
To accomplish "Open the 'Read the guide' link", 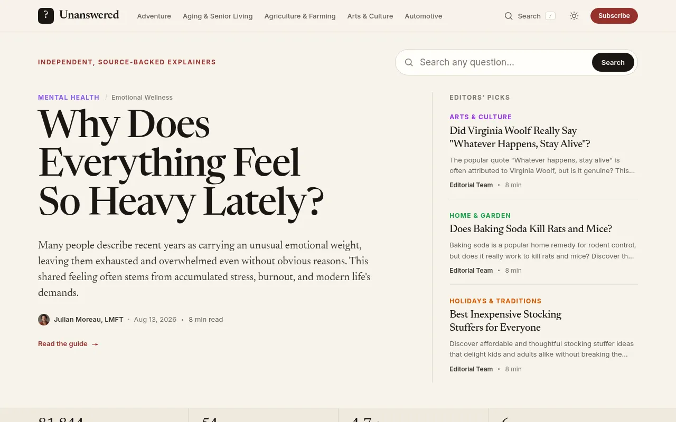I will tap(68, 344).
